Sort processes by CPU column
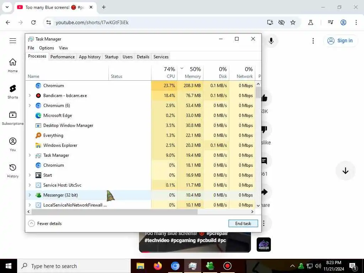 (x=164, y=73)
